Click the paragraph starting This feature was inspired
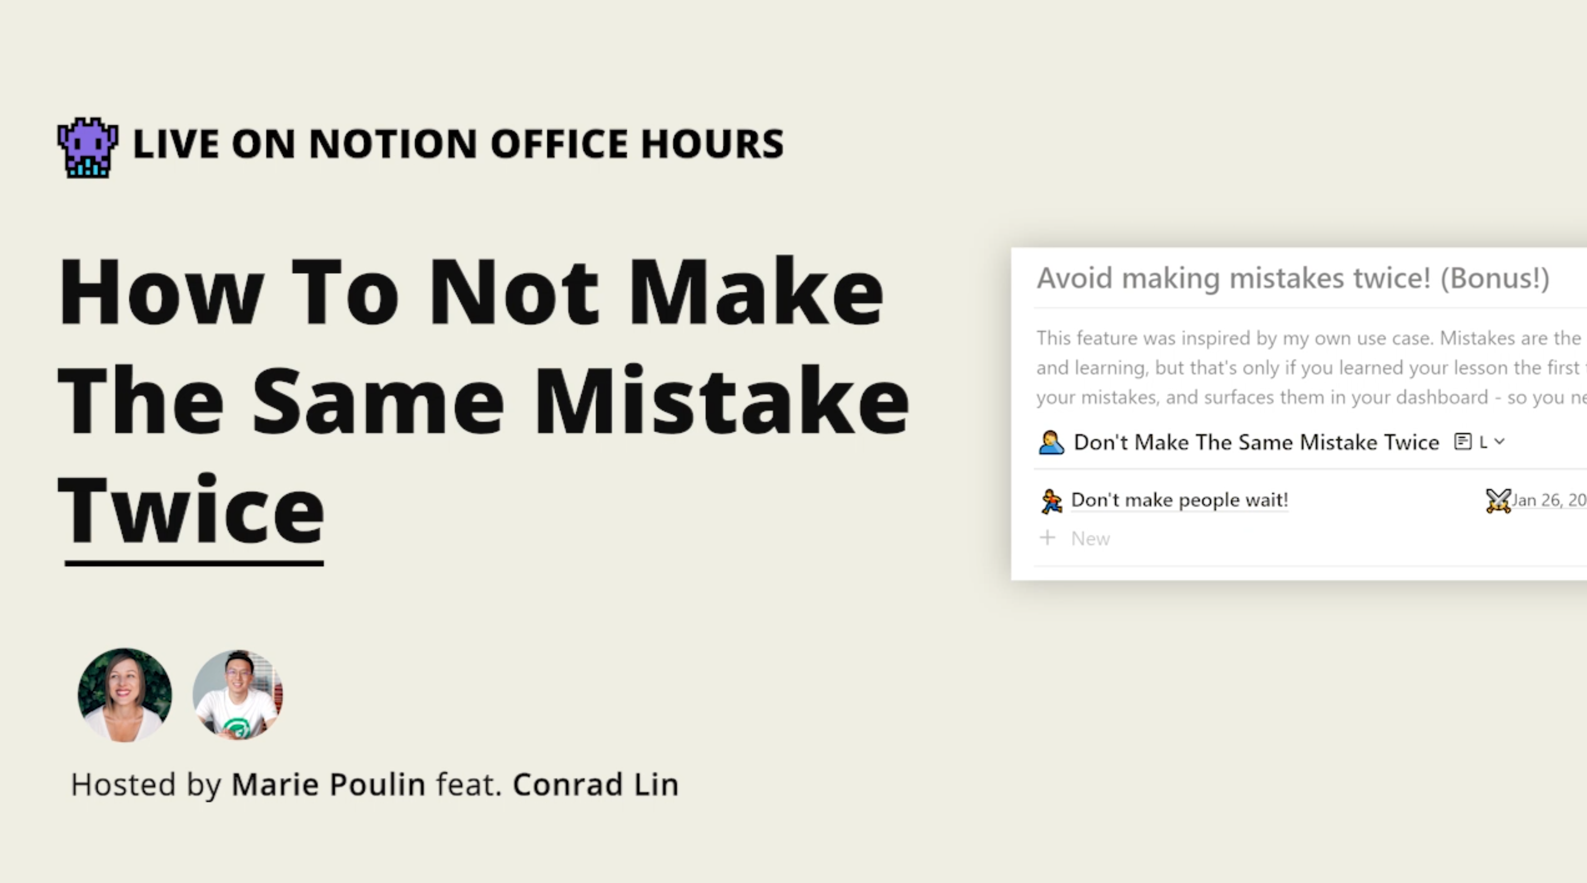The height and width of the screenshot is (883, 1587). click(1311, 368)
